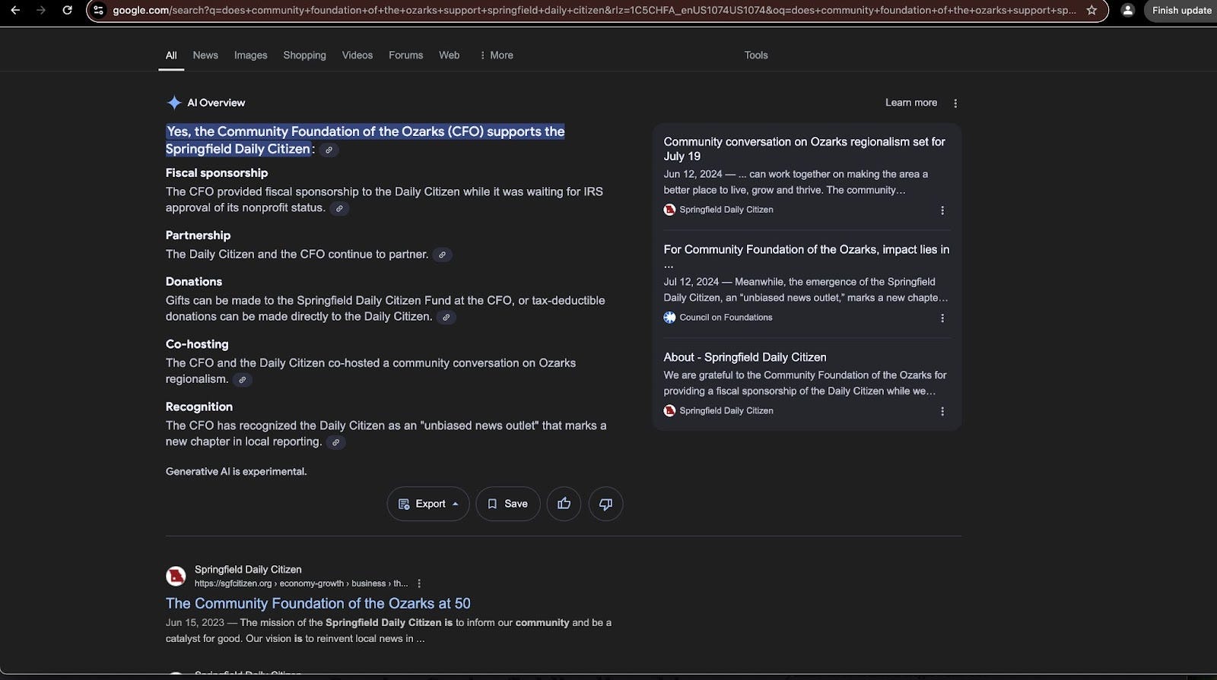Click 'Generative AI is experimental.' text
Screen dimensions: 1217x680
236,472
